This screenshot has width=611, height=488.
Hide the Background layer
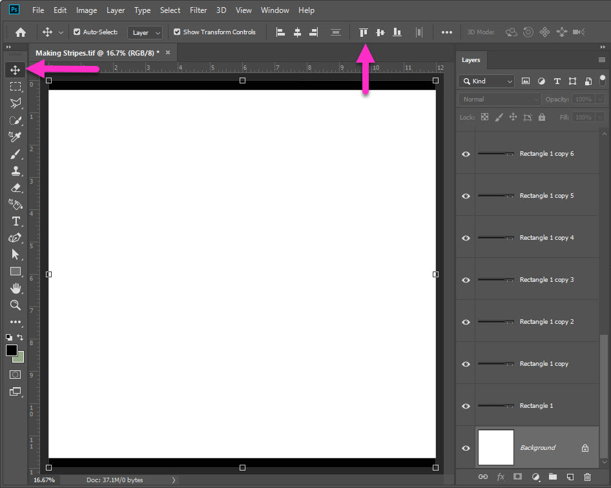(x=466, y=448)
